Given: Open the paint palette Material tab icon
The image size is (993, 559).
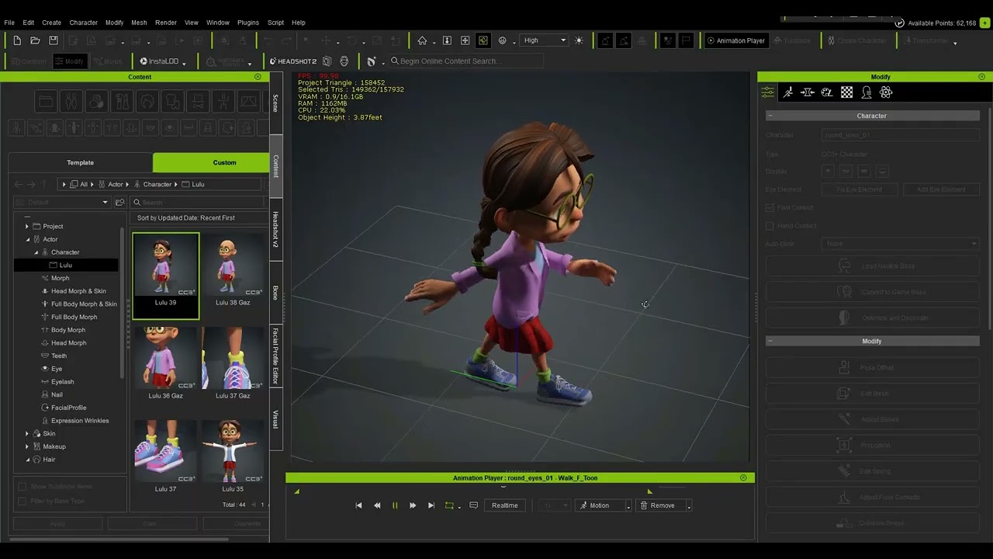Looking at the screenshot, I should [827, 92].
